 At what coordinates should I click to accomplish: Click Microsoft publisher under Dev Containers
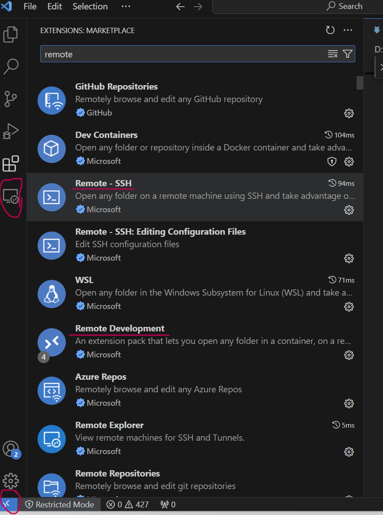click(x=104, y=161)
